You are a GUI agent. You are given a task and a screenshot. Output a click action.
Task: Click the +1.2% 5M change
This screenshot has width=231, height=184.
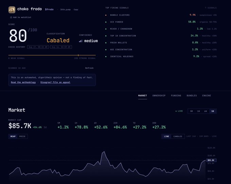pyautogui.click(x=63, y=127)
